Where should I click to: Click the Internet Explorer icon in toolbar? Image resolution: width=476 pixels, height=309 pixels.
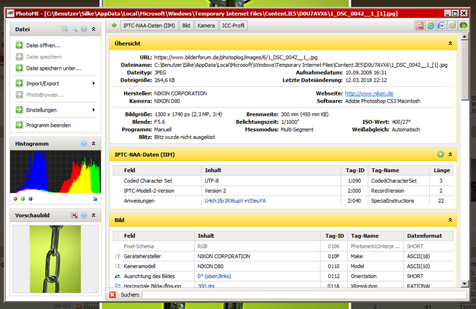[430, 25]
